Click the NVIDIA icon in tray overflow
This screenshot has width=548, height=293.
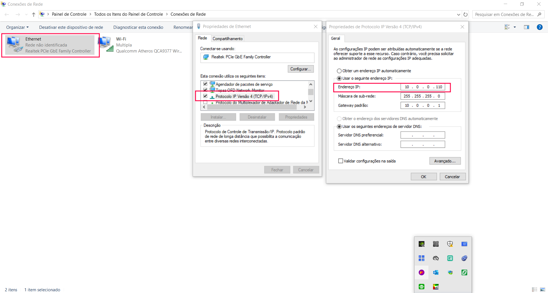click(422, 244)
